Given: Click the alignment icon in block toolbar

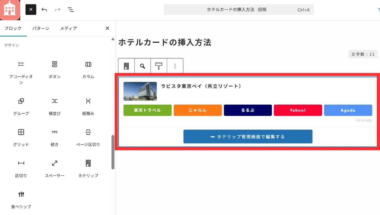Looking at the screenshot, I should pyautogui.click(x=159, y=66).
